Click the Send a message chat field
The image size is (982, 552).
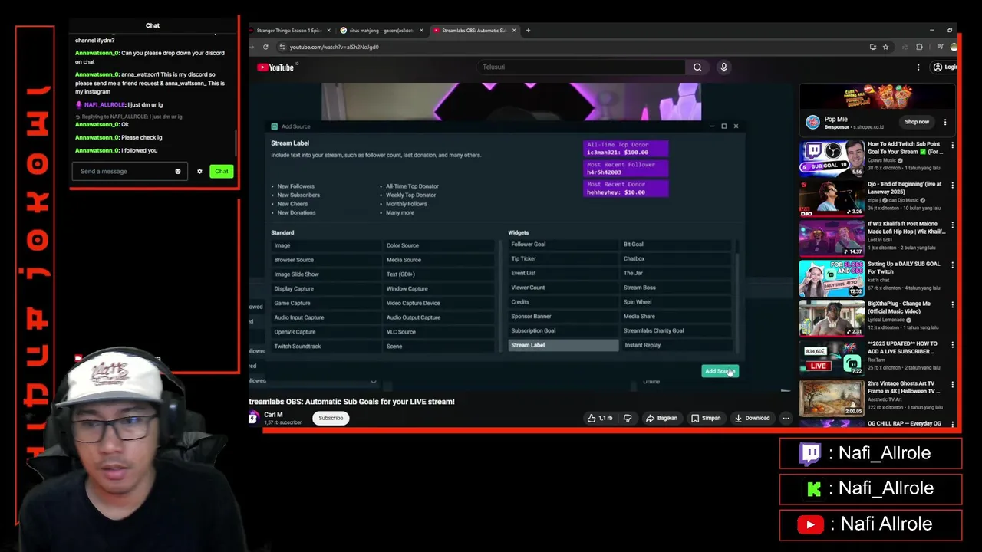[123, 172]
